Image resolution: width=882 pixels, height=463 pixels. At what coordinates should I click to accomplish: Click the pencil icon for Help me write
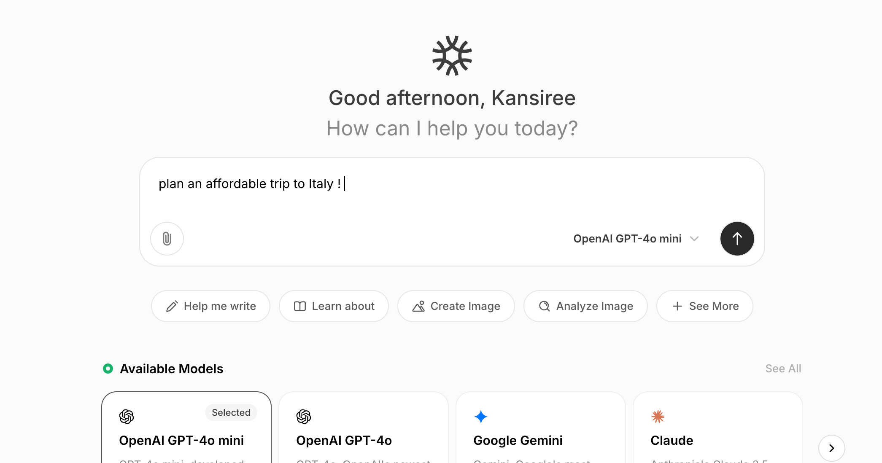172,306
